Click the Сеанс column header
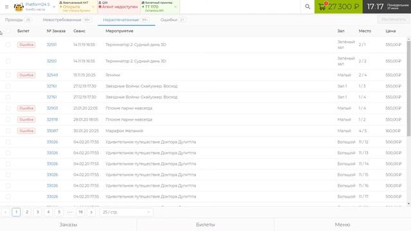Viewport: 411px width, 231px height. tap(79, 31)
